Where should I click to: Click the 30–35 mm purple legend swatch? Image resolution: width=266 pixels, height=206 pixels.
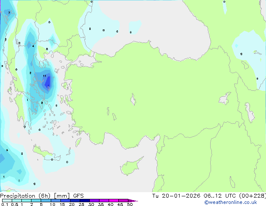(x=94, y=201)
